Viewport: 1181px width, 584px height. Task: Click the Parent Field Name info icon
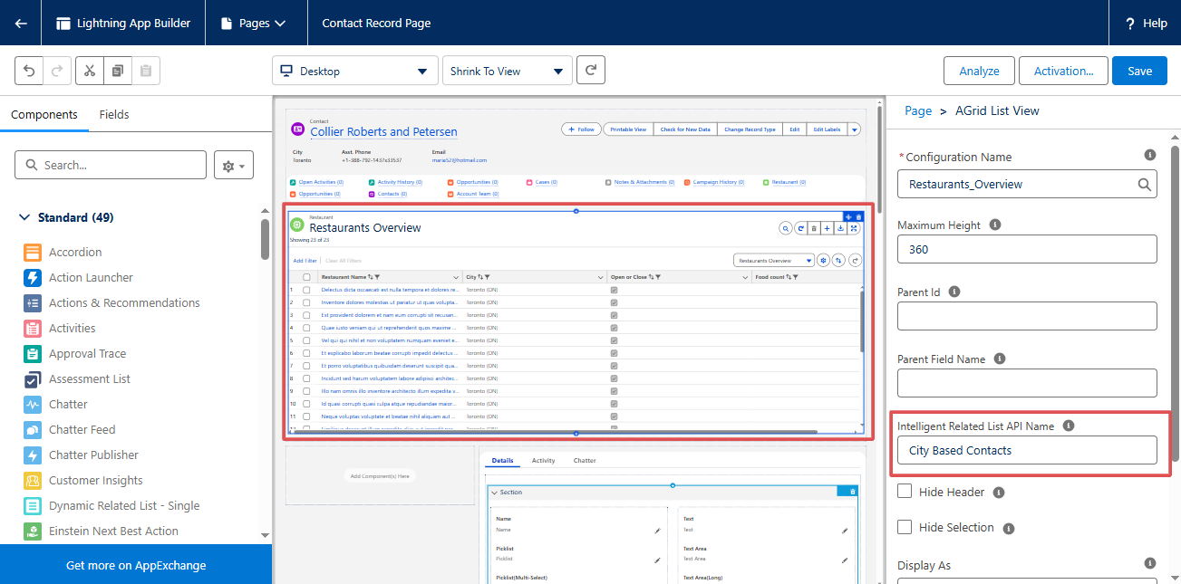click(1000, 359)
